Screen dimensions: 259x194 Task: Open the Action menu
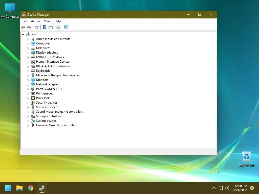click(x=35, y=21)
